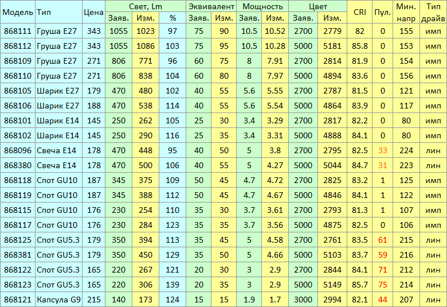The image size is (447, 307).
Task: Select model cell 868117
Action: pyautogui.click(x=18, y=225)
